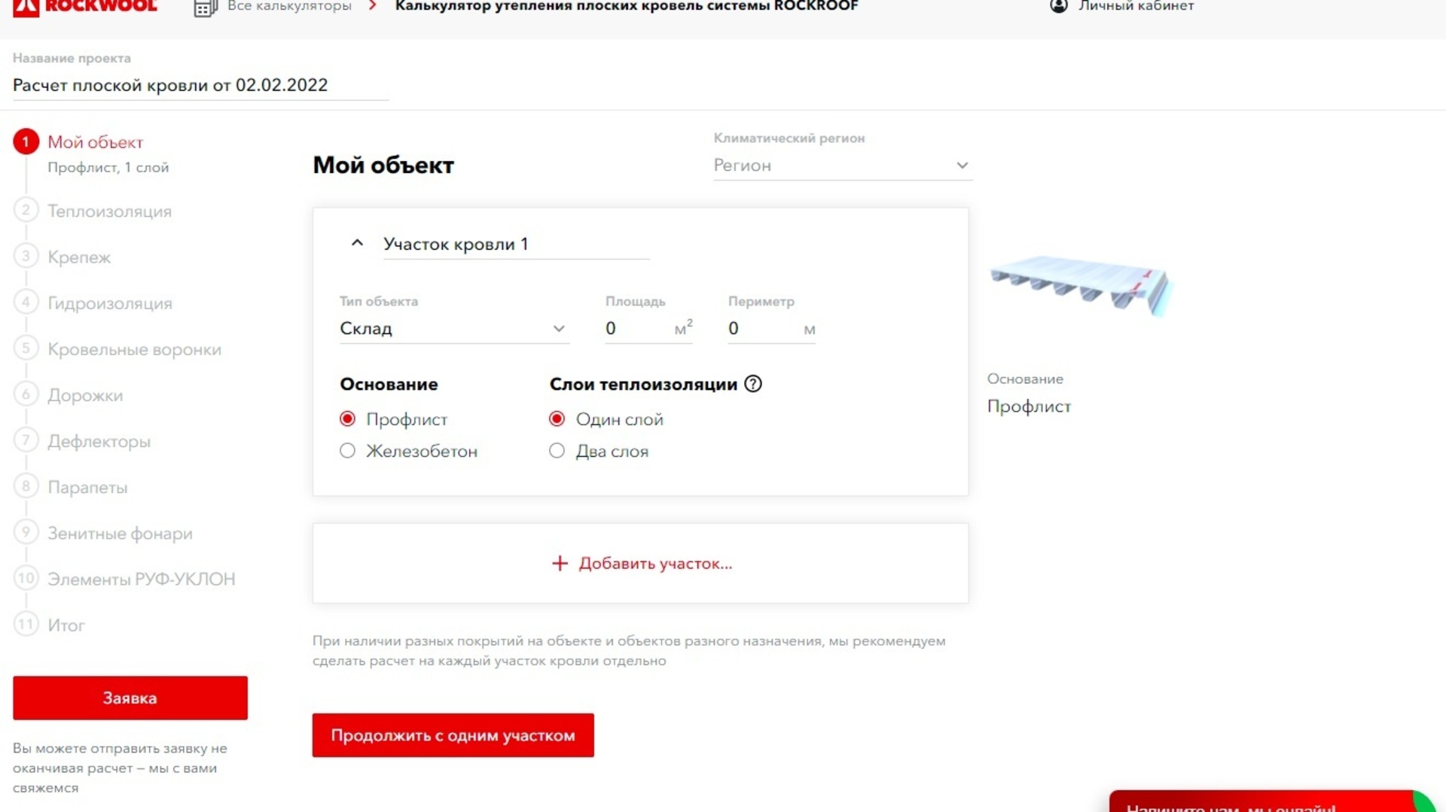Open the Климатический регион dropdown
The height and width of the screenshot is (812, 1446).
841,166
